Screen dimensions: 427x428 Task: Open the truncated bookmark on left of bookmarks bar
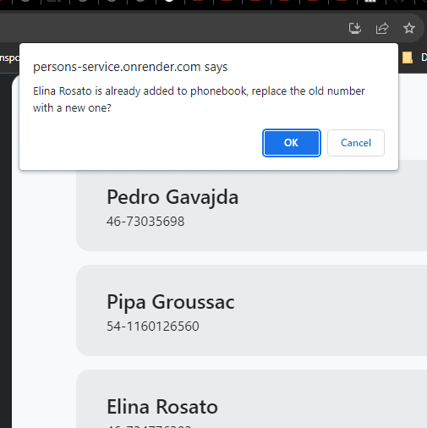pyautogui.click(x=9, y=58)
